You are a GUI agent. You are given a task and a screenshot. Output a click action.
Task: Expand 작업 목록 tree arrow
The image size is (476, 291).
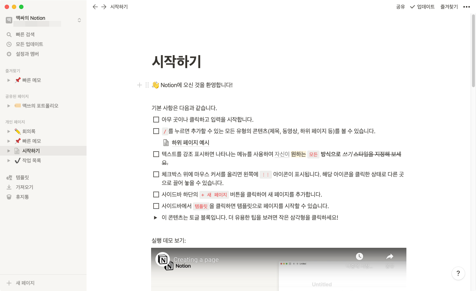[x=9, y=161]
